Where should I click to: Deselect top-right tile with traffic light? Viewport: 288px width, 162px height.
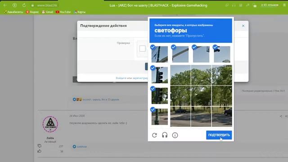222,54
